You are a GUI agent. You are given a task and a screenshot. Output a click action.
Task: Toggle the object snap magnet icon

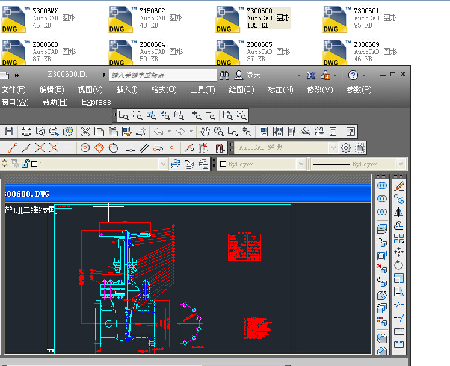tap(220, 147)
